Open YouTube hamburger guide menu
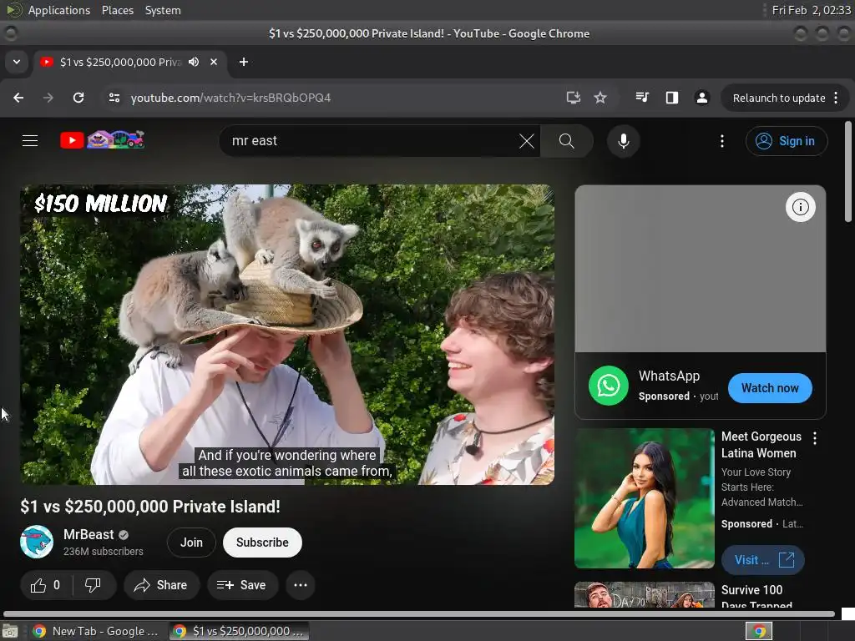The image size is (855, 641). (30, 140)
